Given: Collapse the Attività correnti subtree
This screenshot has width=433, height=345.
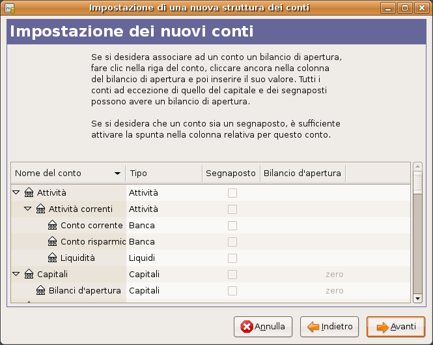Looking at the screenshot, I should [x=27, y=209].
